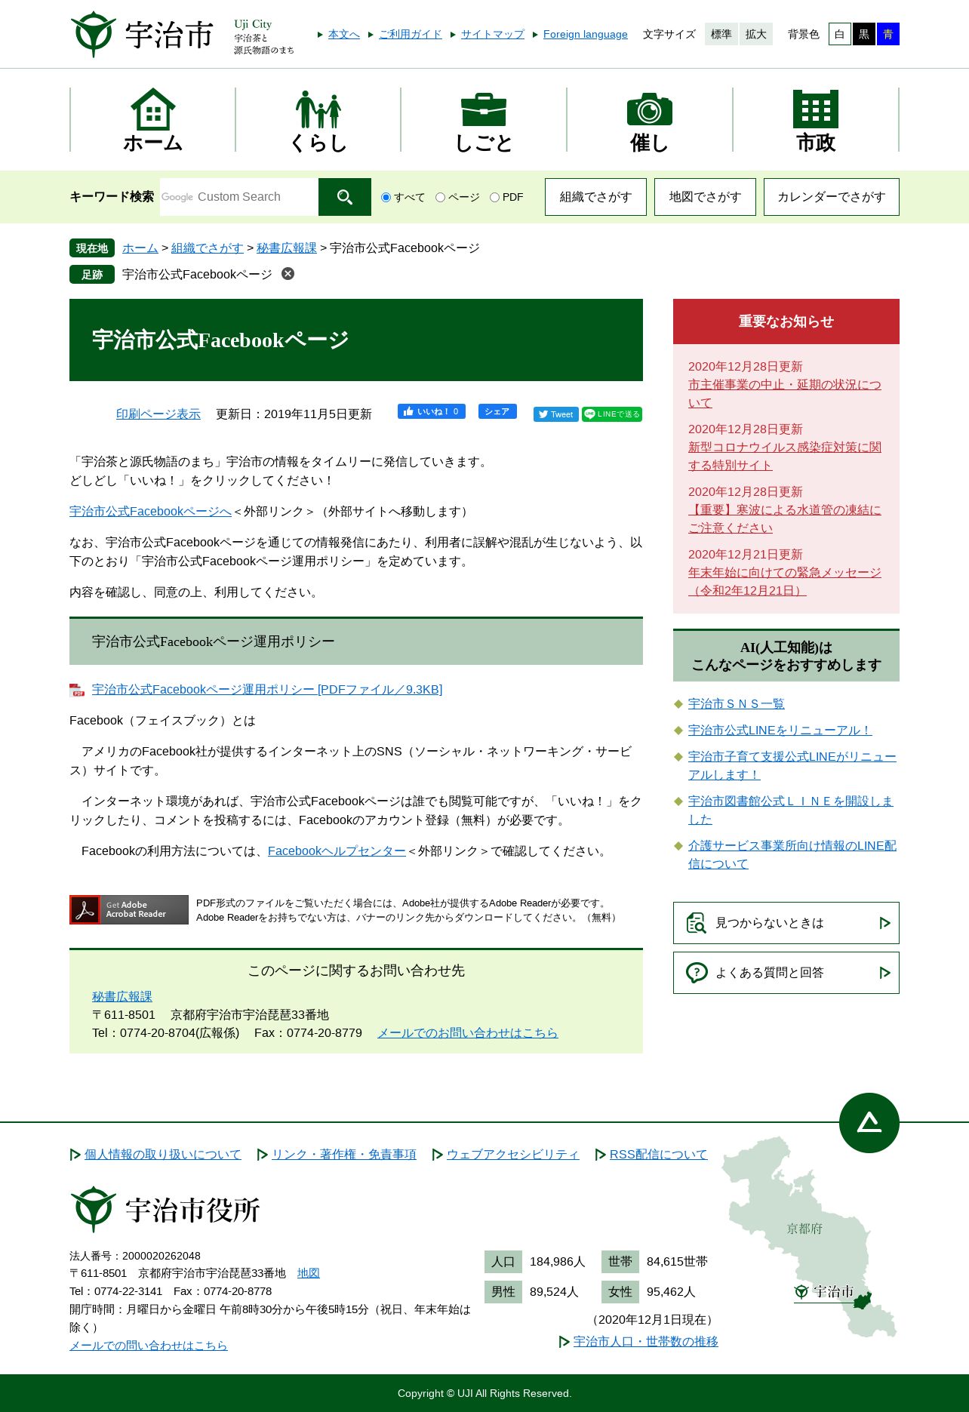The width and height of the screenshot is (969, 1412).
Task: Open 個人情報の取り扱いについて footer link
Action: pos(163,1154)
